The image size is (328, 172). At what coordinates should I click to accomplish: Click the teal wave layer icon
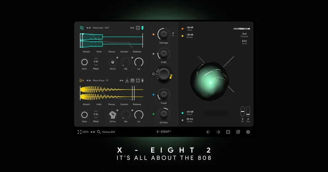(x=81, y=28)
